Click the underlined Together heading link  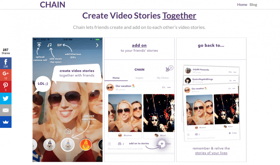click(x=179, y=16)
